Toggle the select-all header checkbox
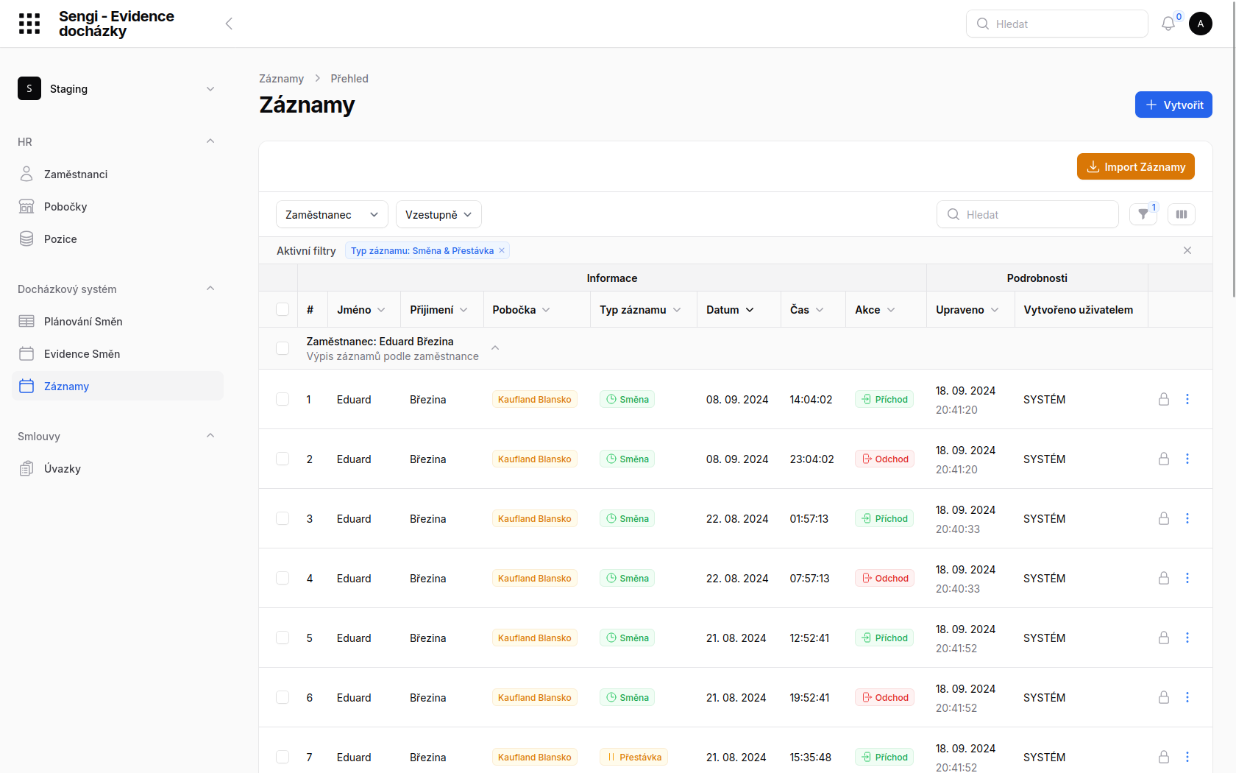 (283, 309)
